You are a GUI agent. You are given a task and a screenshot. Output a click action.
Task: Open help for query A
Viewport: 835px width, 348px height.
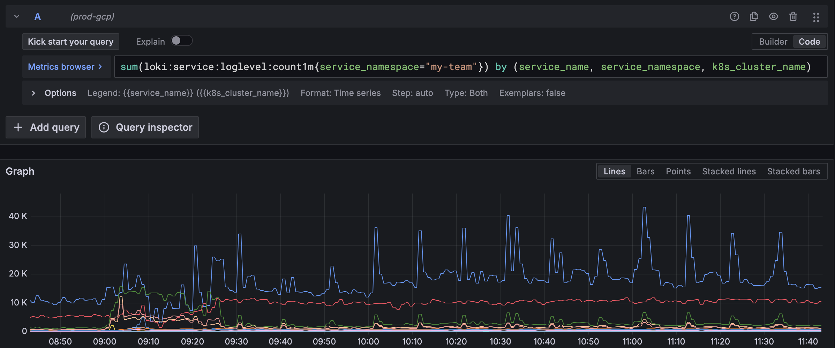tap(734, 16)
